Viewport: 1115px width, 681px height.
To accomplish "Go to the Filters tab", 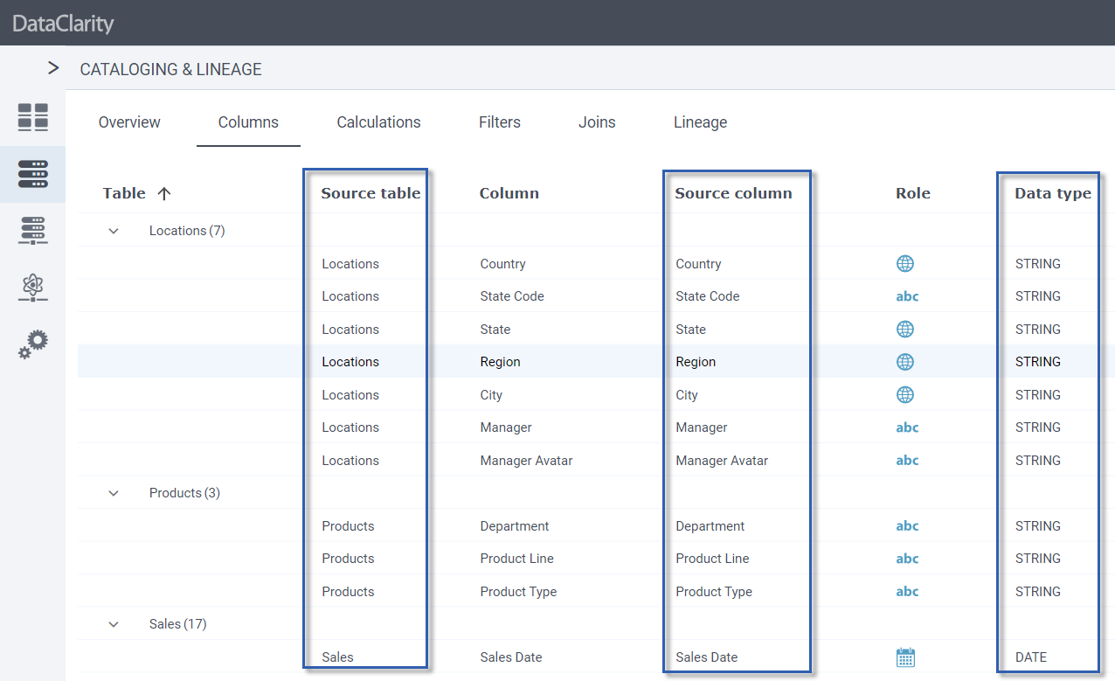I will (x=500, y=122).
